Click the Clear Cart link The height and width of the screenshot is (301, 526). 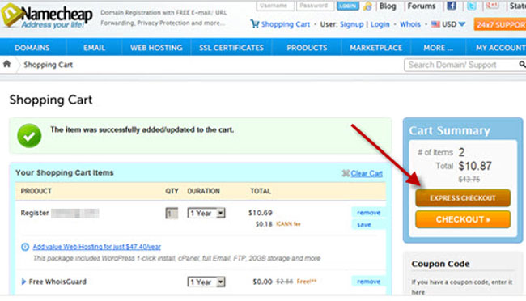(x=367, y=173)
